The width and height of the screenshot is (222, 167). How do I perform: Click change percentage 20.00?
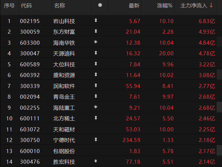click(x=166, y=53)
